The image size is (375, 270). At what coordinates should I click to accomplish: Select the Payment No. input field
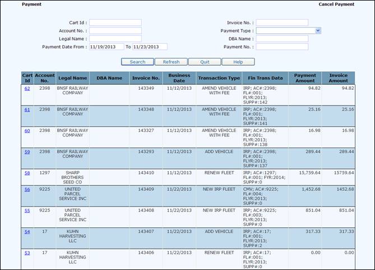pyautogui.click(x=282, y=47)
